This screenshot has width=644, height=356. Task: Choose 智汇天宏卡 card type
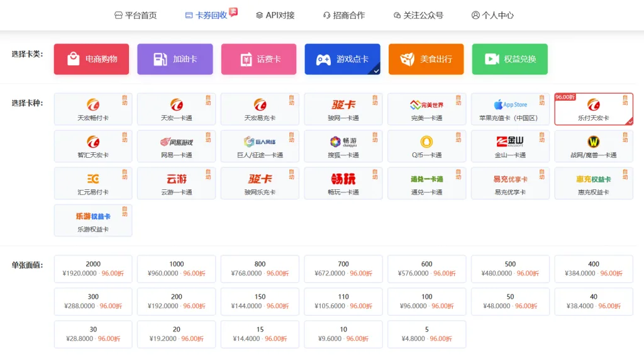[93, 146]
